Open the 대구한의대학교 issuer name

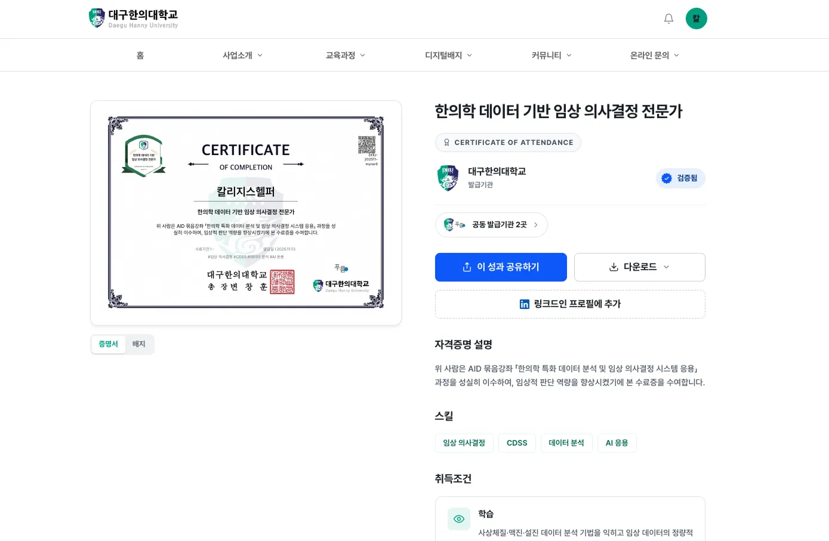pos(497,172)
